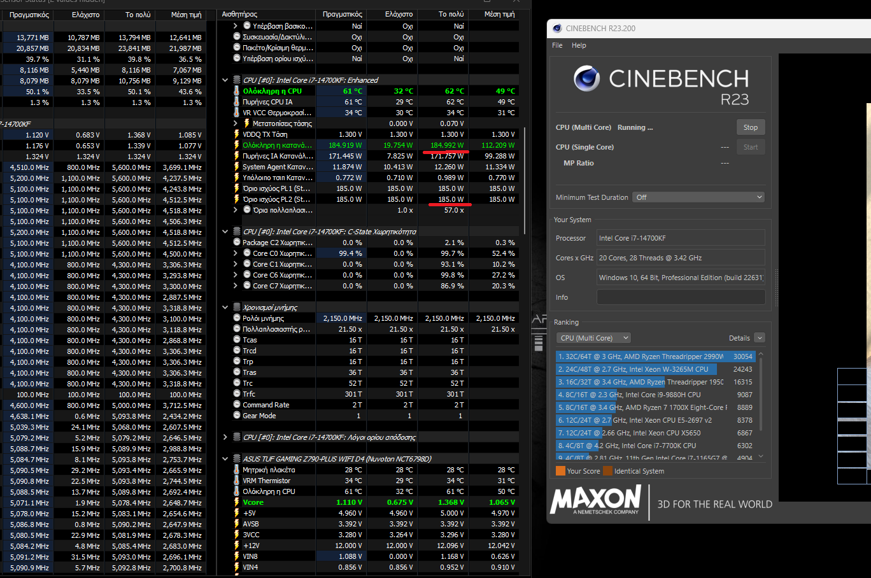The image size is (871, 578).
Task: Open the CPU (Multi Core) ranking dropdown
Action: [x=593, y=338]
